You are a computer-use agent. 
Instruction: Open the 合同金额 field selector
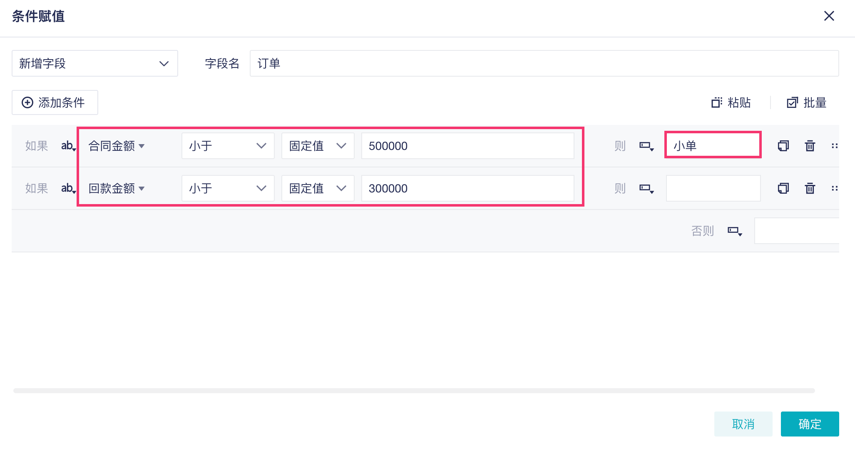117,146
